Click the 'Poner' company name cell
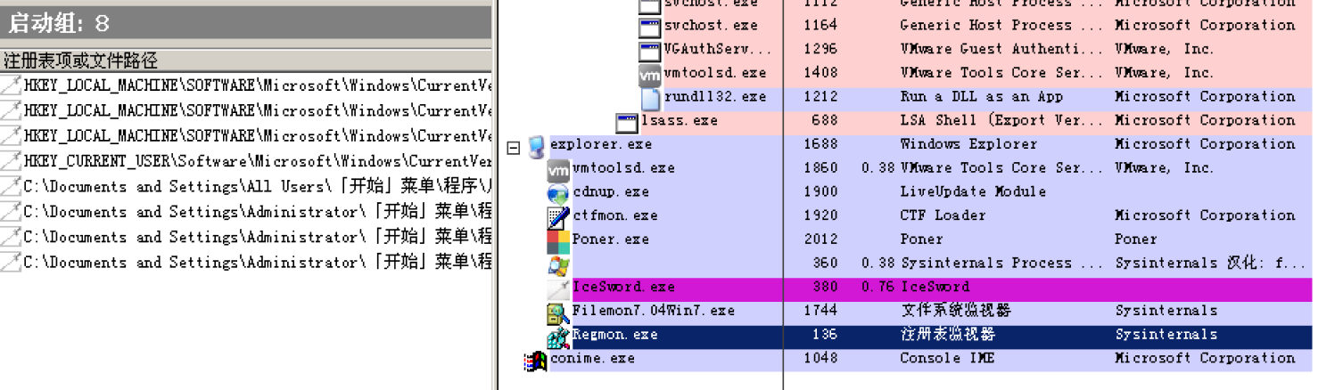This screenshot has width=1343, height=390. point(1136,240)
